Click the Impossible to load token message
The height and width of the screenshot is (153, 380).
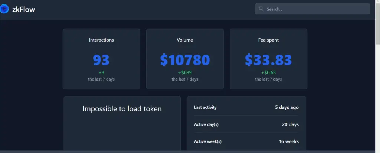point(122,109)
